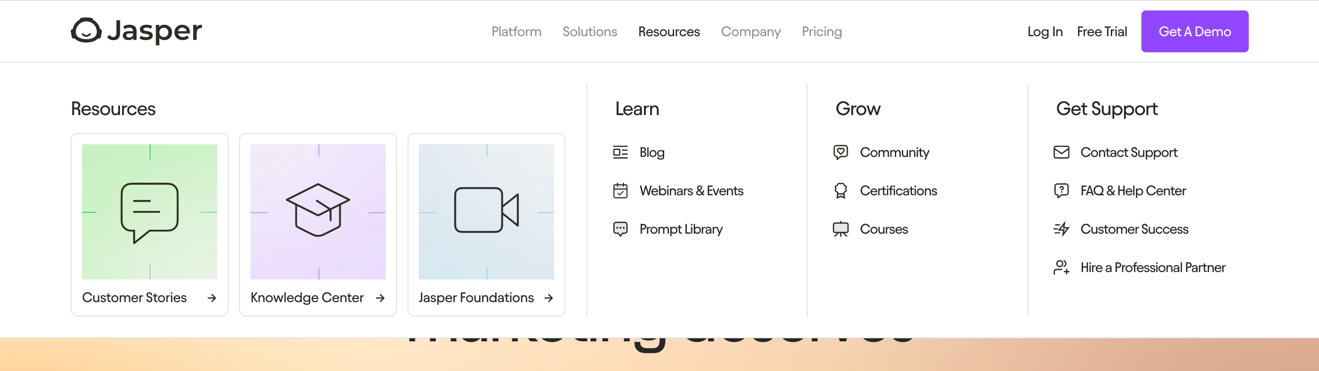This screenshot has width=1319, height=371.
Task: Click the Prompt Library chat bubble icon
Action: pyautogui.click(x=620, y=229)
